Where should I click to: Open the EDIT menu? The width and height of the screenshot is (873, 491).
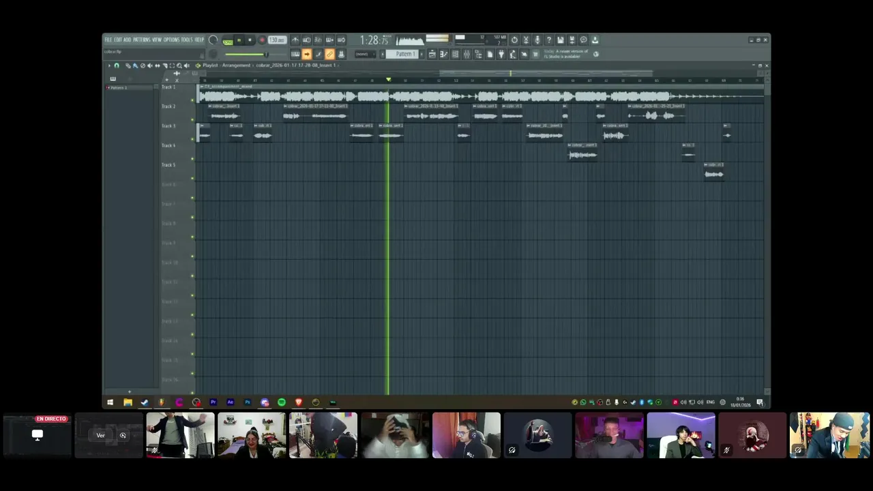(x=118, y=40)
